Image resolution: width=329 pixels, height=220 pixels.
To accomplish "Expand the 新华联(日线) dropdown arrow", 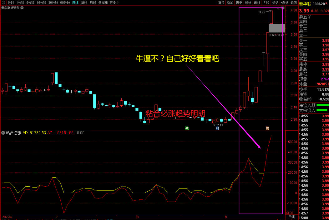I will click(x=22, y=8).
